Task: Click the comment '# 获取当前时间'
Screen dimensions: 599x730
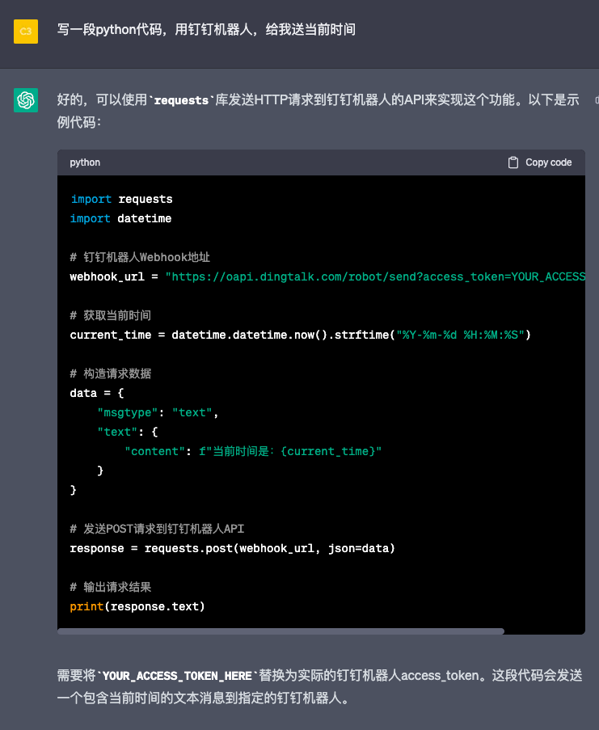Action: pyautogui.click(x=110, y=315)
